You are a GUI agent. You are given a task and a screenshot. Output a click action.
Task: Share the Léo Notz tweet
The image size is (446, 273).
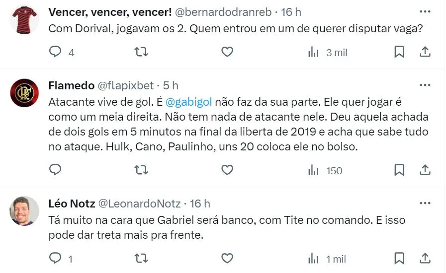pos(425,258)
